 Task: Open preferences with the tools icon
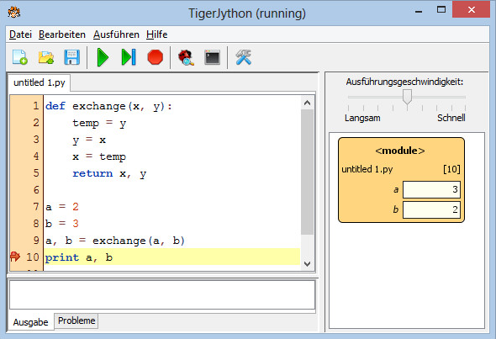243,57
